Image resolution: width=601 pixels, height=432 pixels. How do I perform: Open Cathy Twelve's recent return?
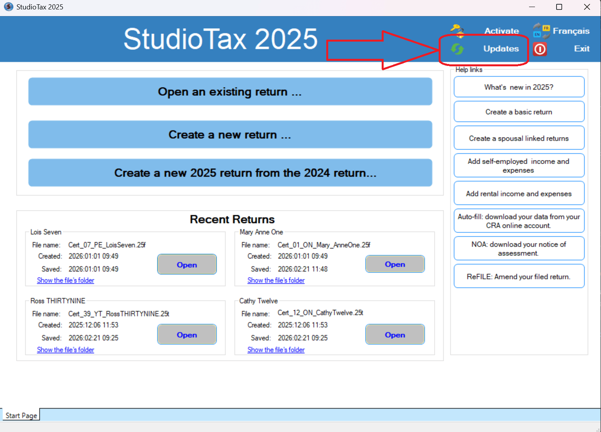tap(395, 334)
